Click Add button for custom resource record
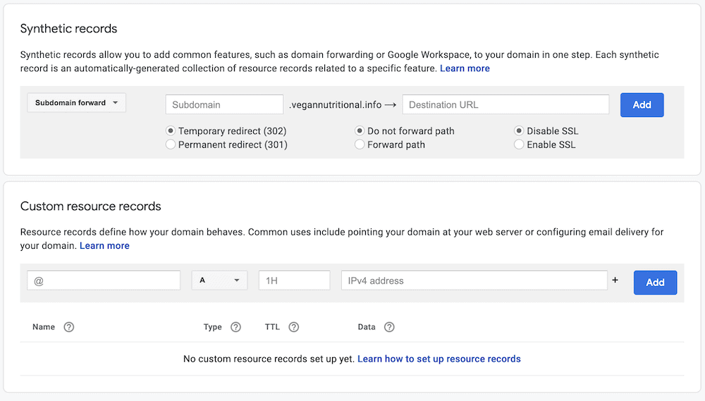The height and width of the screenshot is (401, 705). pos(655,283)
